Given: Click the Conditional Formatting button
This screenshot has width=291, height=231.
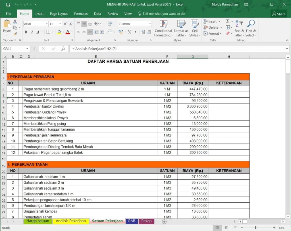Looking at the screenshot, I should pos(163,28).
